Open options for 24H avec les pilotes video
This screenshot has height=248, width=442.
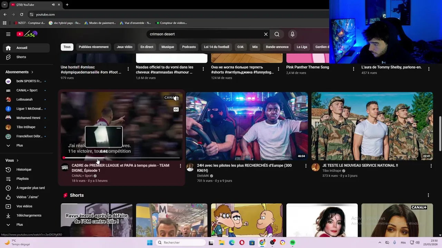(x=306, y=166)
